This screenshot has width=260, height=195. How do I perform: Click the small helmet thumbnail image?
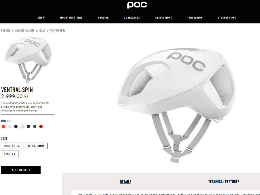pos(28,60)
